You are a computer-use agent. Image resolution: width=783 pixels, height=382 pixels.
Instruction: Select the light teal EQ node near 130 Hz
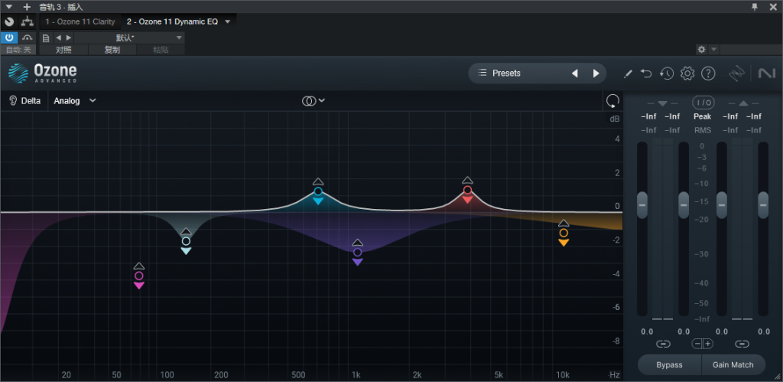coord(186,241)
